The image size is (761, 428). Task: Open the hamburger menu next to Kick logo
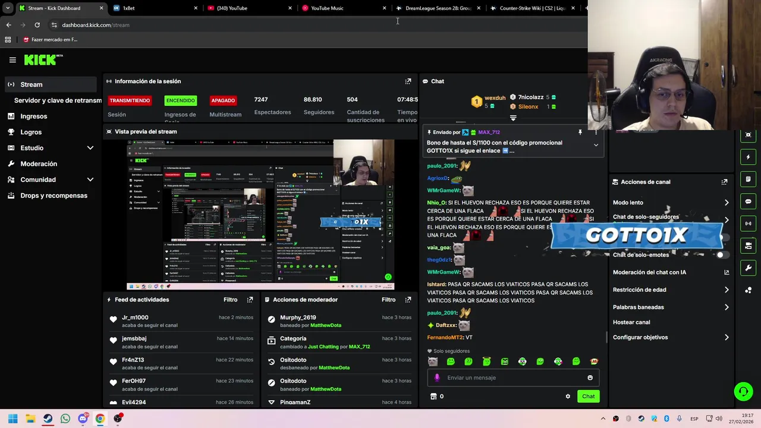[12, 59]
